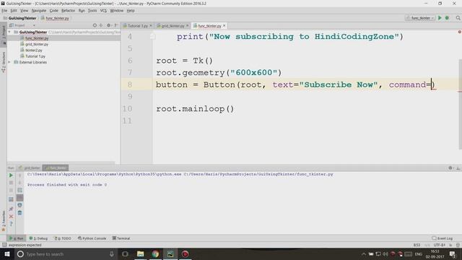462x260 pixels.
Task: Toggle the 1: Project side tool button
Action: [4, 35]
